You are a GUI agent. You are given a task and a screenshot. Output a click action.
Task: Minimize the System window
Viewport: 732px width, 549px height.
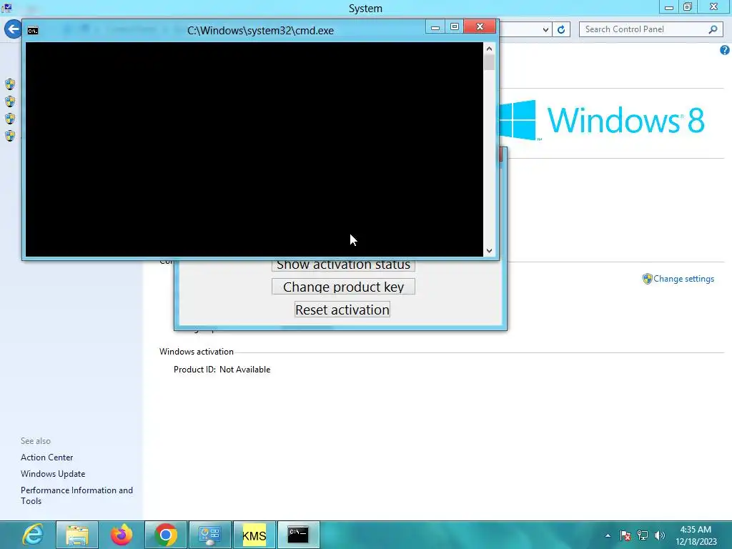click(x=669, y=7)
